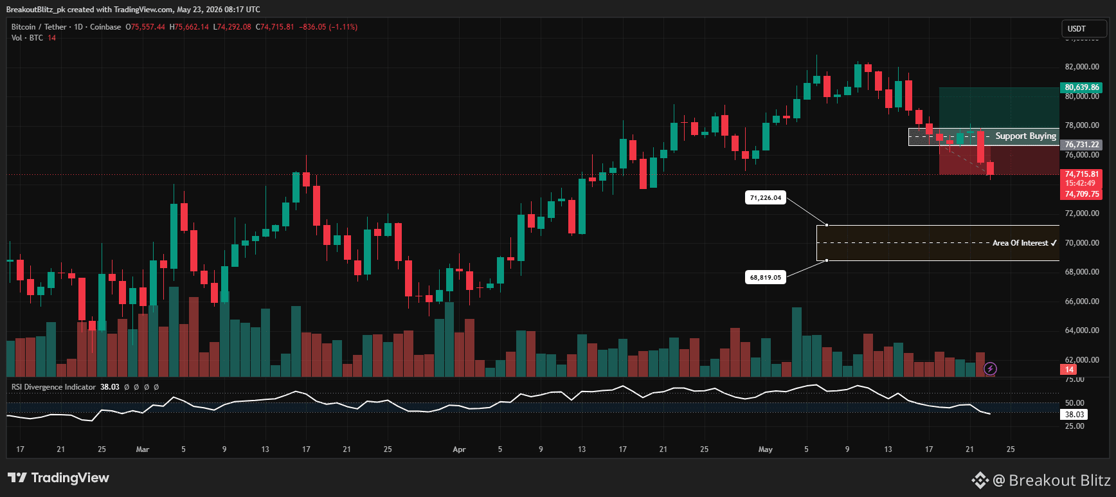
Task: Click the purple lightning bolt icon
Action: tap(991, 368)
